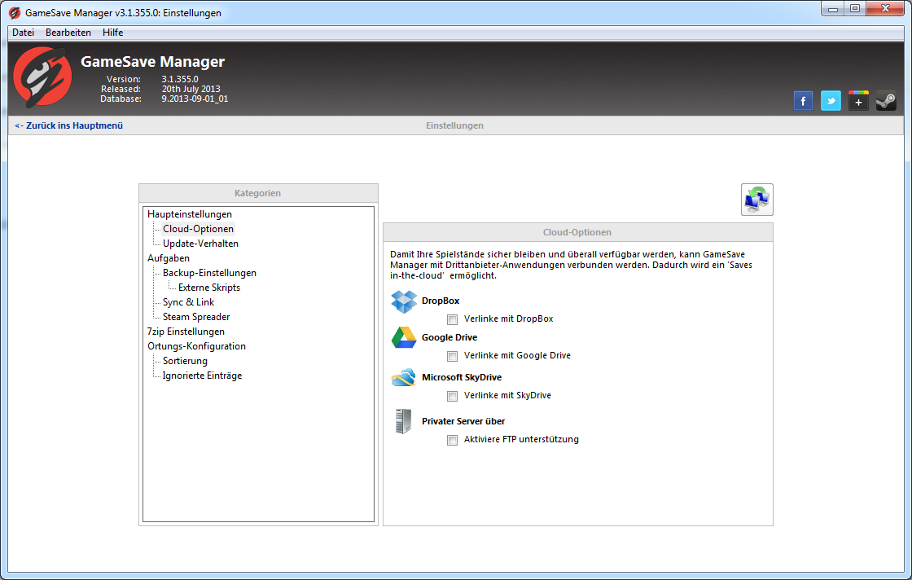Image resolution: width=912 pixels, height=580 pixels.
Task: Open the Hilfe menu
Action: pos(112,33)
